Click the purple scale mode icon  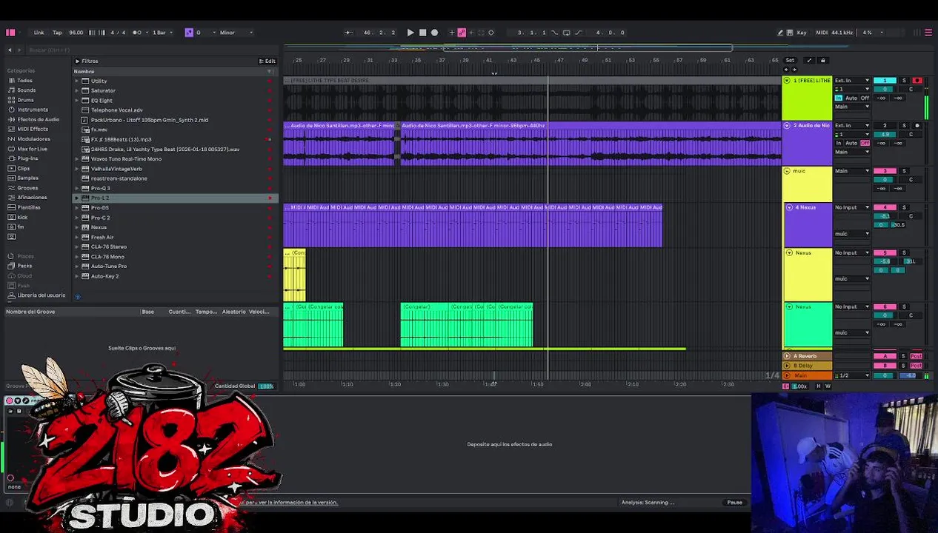pyautogui.click(x=189, y=33)
